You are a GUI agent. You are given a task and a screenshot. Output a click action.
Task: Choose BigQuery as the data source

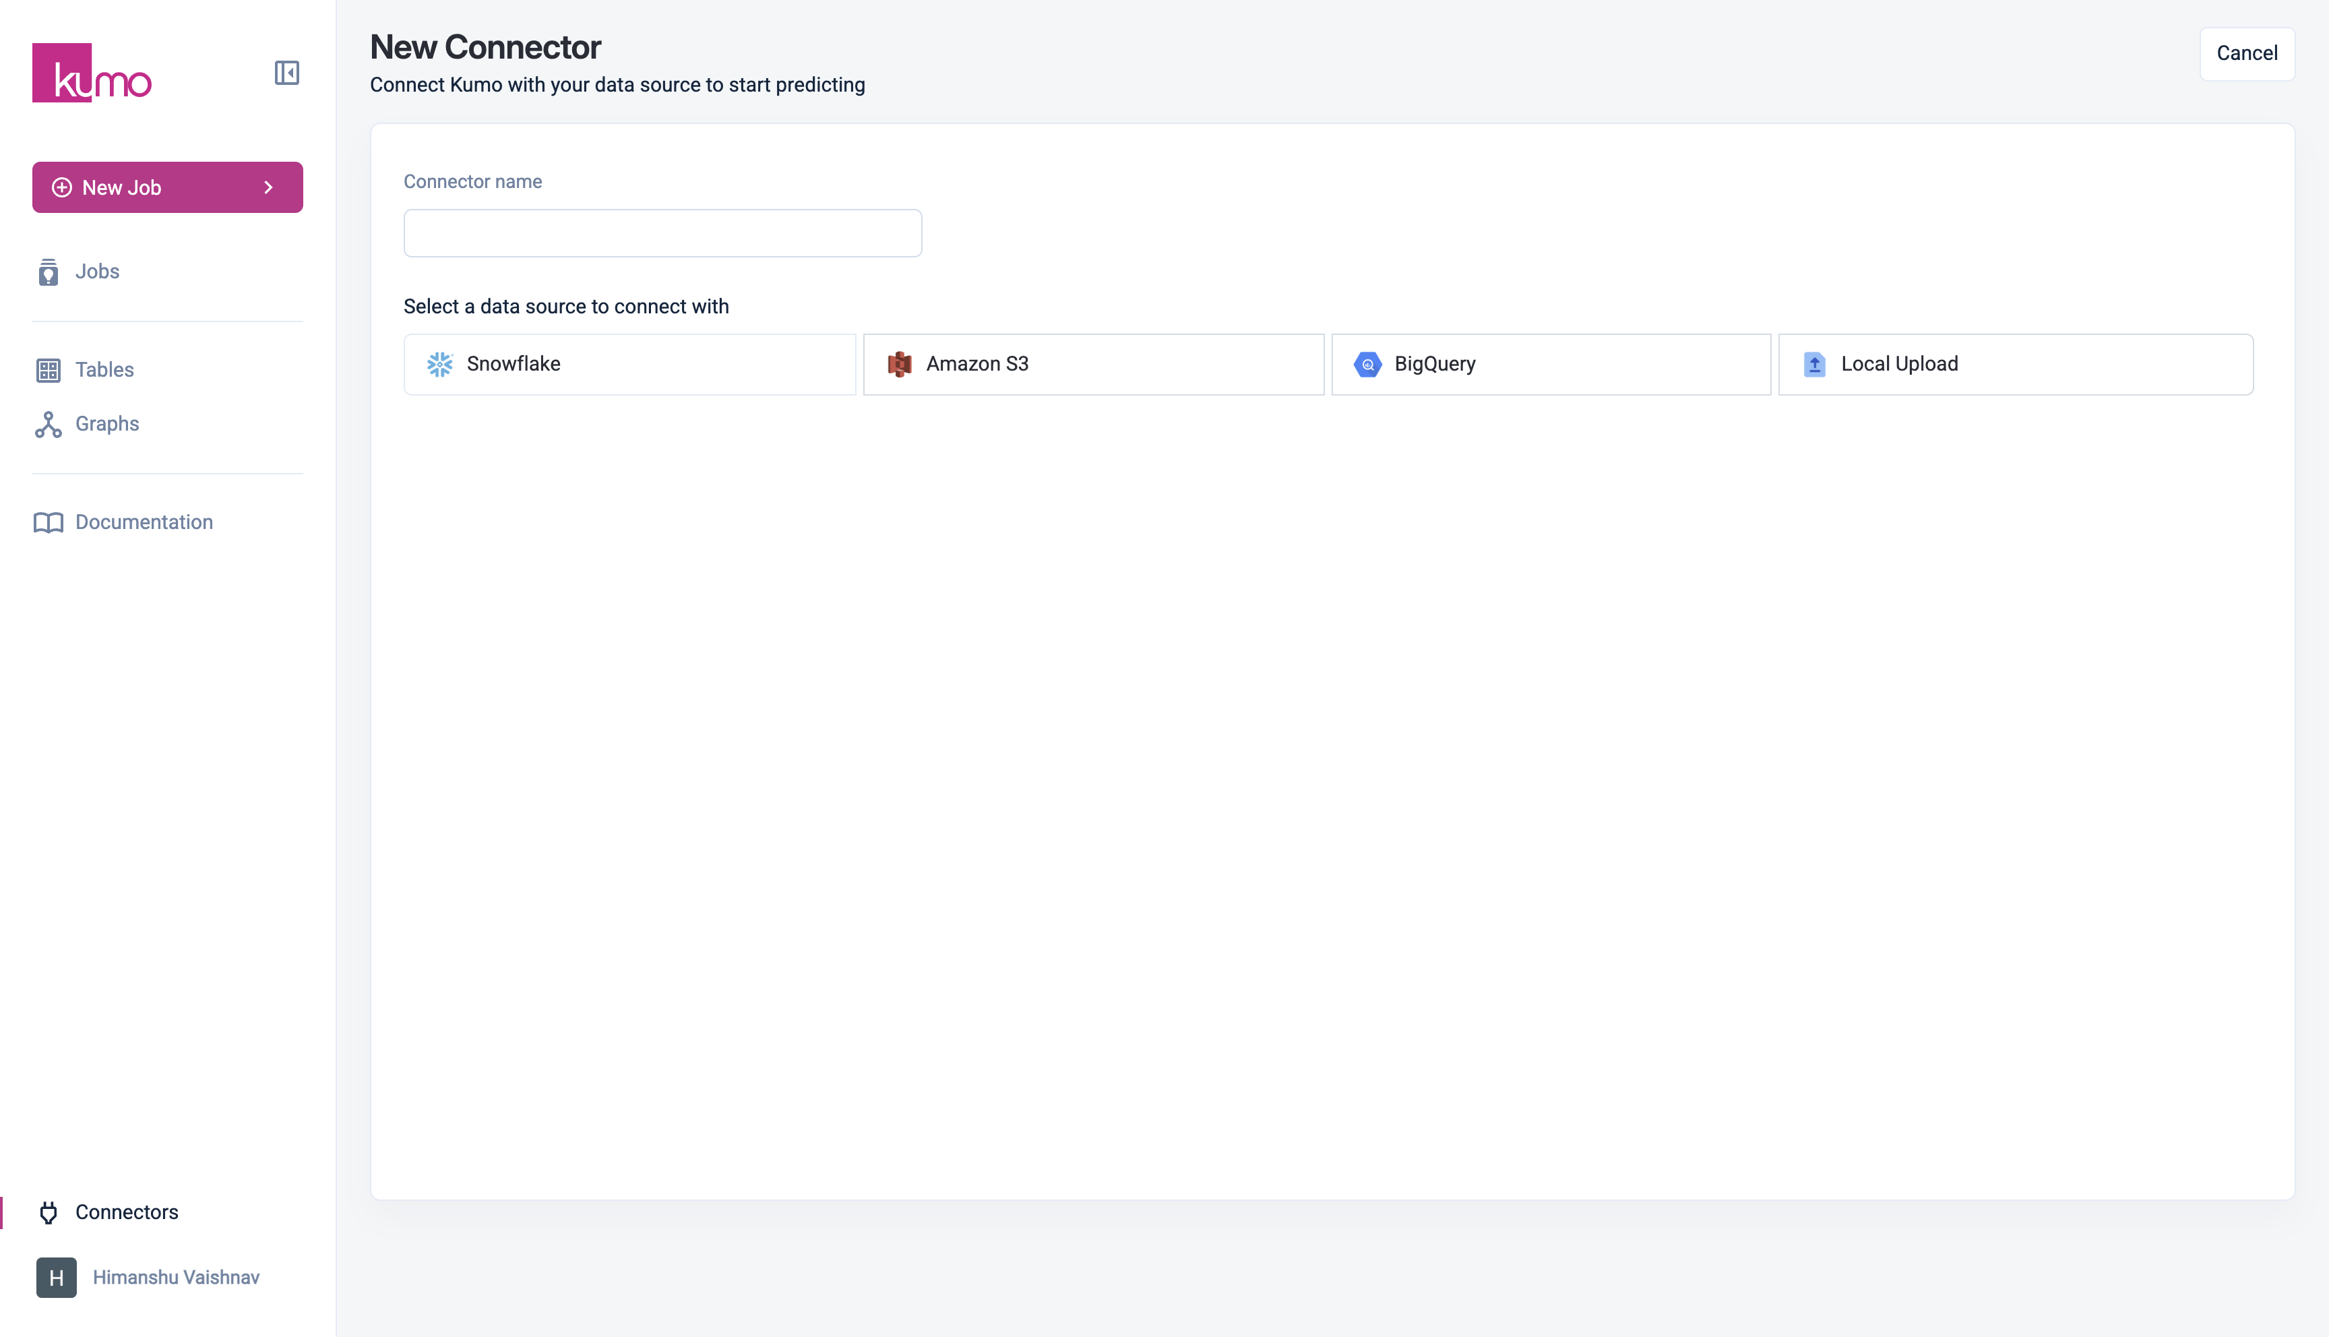(x=1551, y=365)
